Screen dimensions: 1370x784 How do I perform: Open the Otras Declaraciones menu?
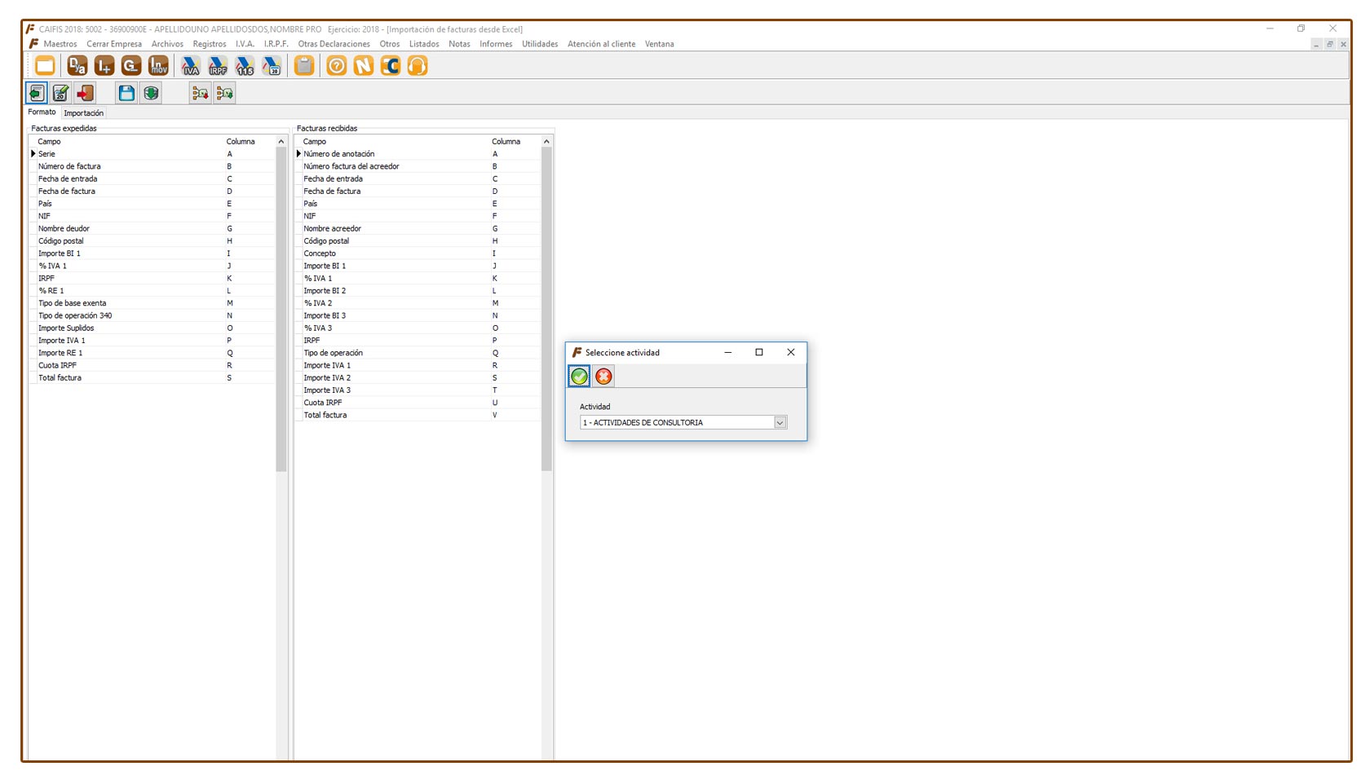click(x=334, y=44)
